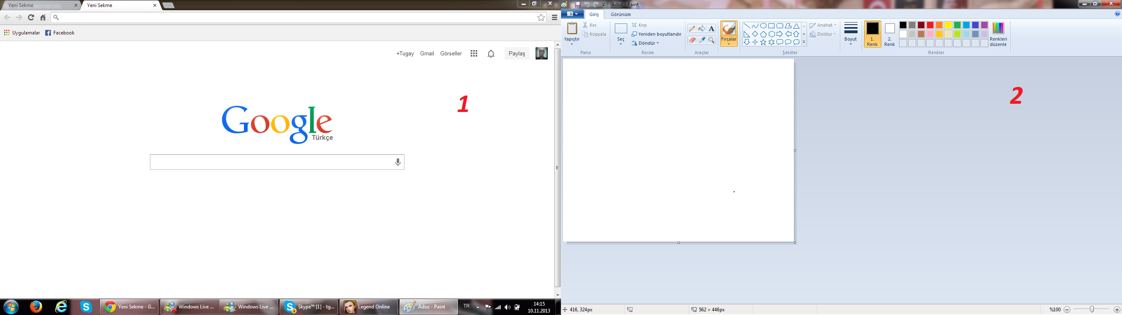Open Uygulamalar apps bookmark
Viewport: 1122px width, 315px height.
coord(22,33)
